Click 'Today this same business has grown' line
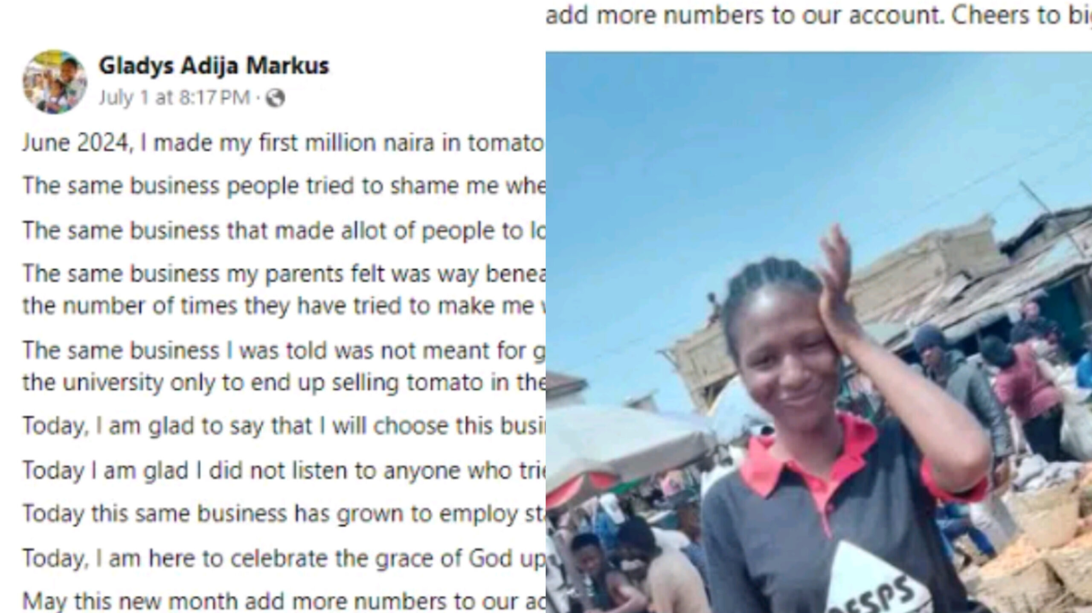The image size is (1092, 613). [x=284, y=514]
